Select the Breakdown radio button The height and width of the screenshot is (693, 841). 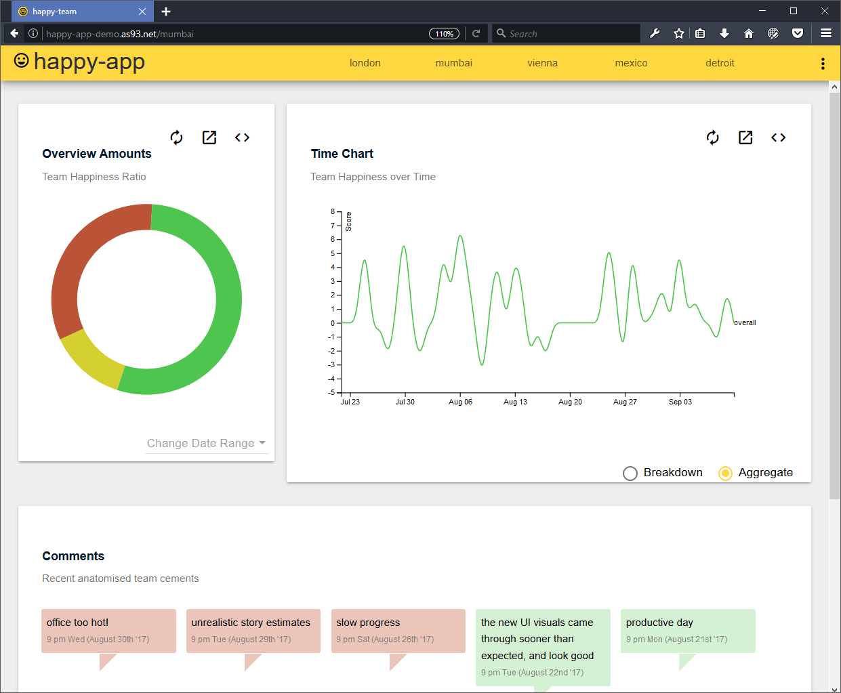click(x=630, y=473)
